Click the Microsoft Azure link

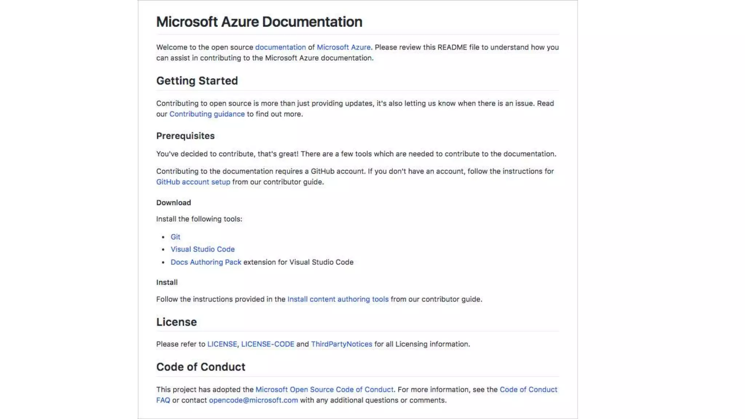click(x=343, y=47)
